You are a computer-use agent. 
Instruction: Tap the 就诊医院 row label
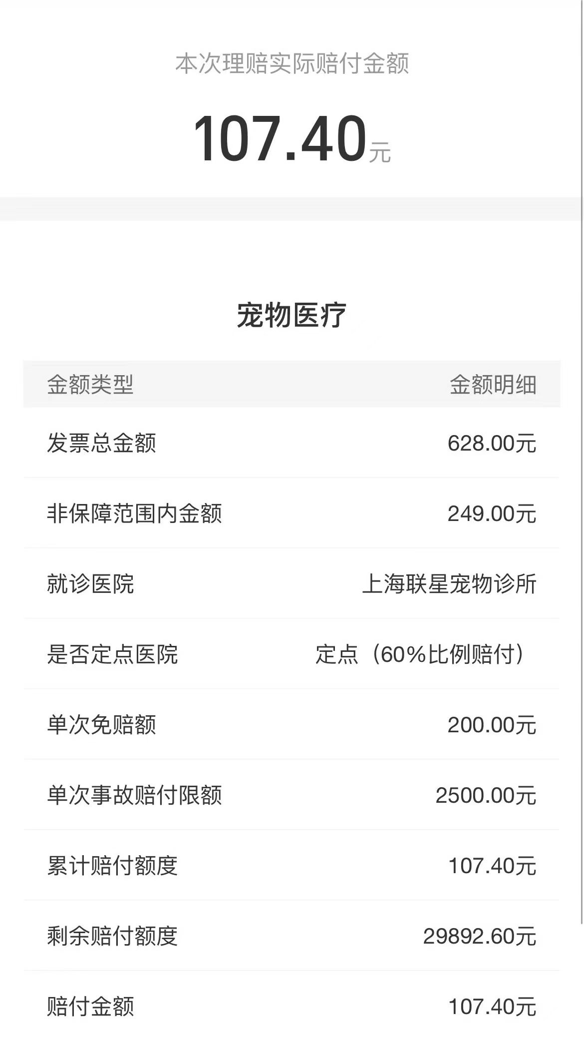coord(90,584)
